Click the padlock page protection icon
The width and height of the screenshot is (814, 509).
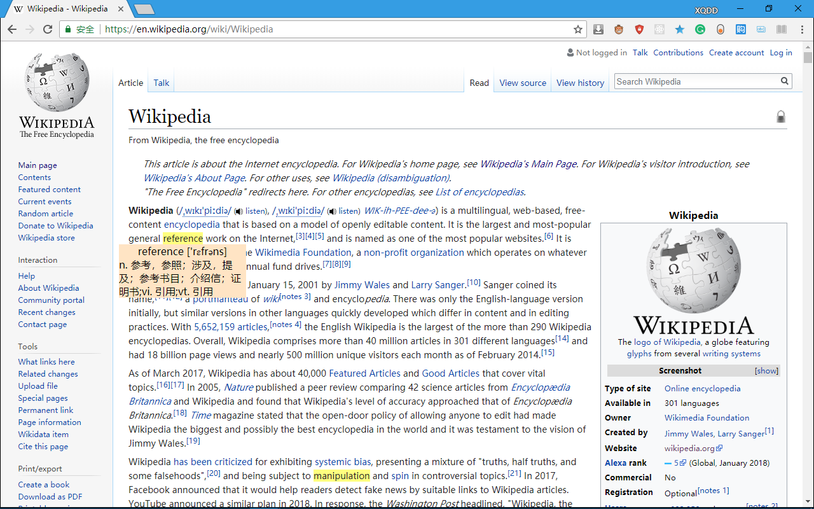781,116
